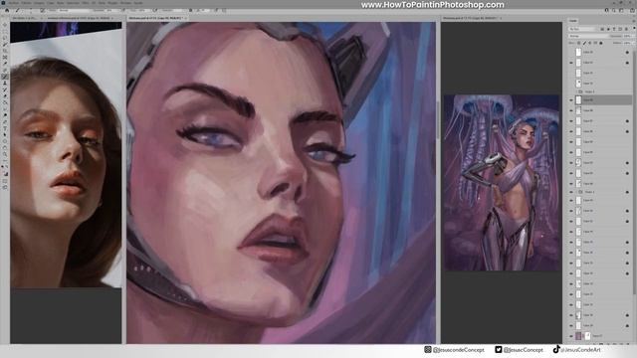Select the Hand tool
The width and height of the screenshot is (637, 358).
(5, 148)
